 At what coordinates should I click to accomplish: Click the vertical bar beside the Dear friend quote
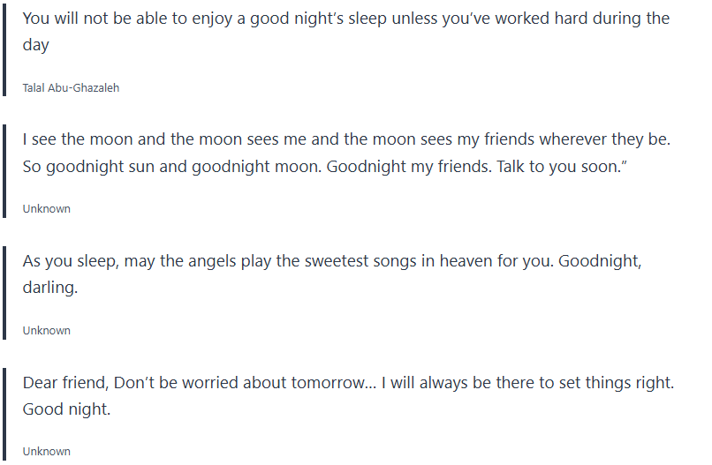coord(4,411)
